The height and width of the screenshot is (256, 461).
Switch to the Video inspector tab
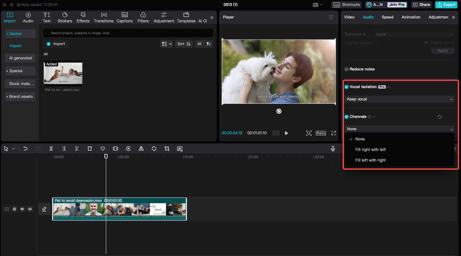pos(349,17)
